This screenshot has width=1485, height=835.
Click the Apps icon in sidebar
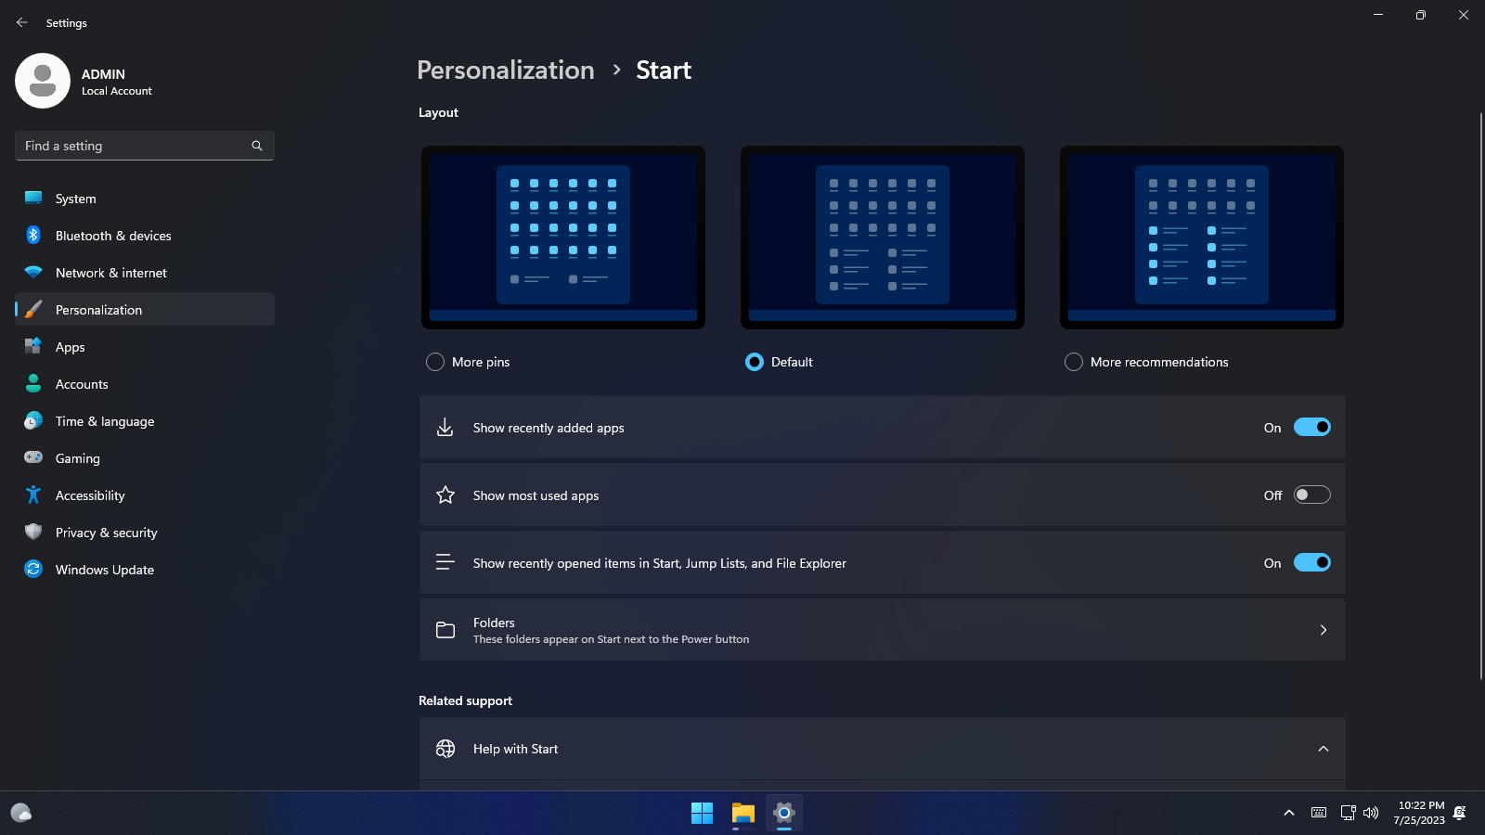tap(33, 346)
